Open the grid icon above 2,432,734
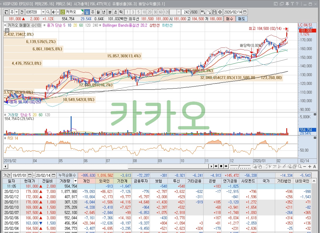Image resolution: width=320 pixels, height=233 pixels. pos(7,30)
